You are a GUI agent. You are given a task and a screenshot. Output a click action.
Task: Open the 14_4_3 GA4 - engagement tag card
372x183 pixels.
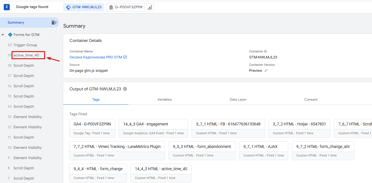[x=153, y=128]
